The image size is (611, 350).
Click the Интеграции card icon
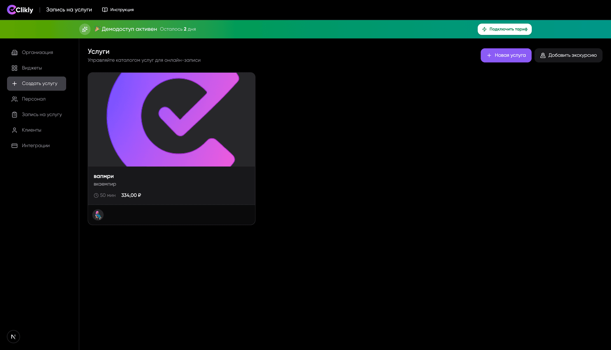tap(14, 145)
